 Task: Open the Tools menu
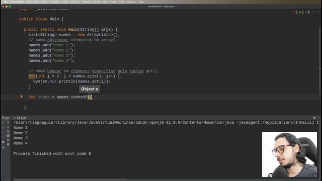coord(113,2)
